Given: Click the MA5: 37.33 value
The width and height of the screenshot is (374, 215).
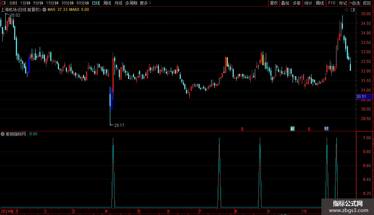Looking at the screenshot, I should [x=58, y=10].
